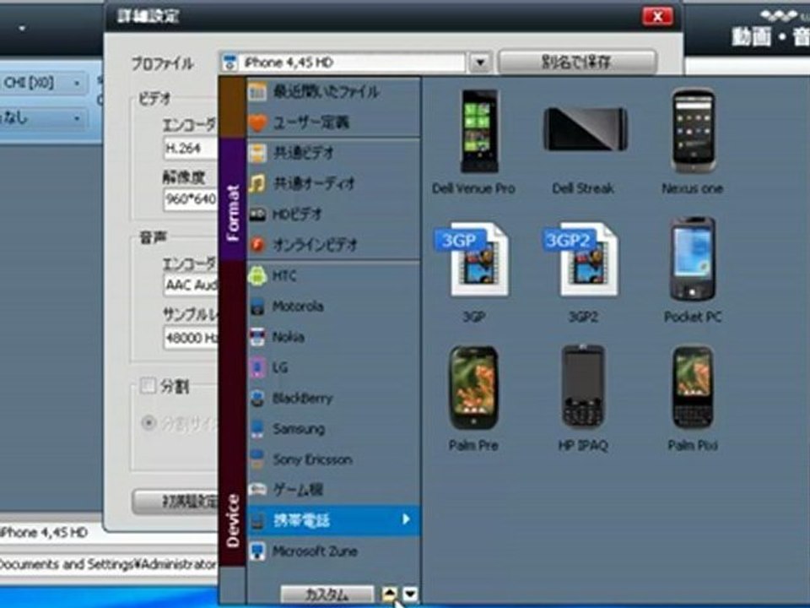Screen dimensions: 810x608
Task: Click the 別名で保存 button
Action: click(577, 62)
